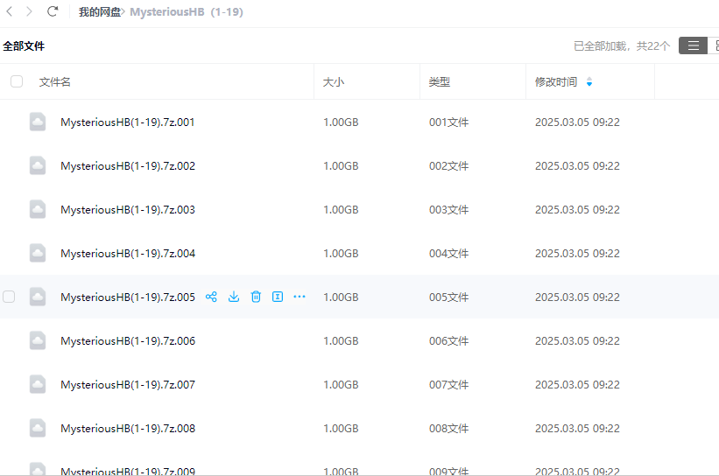The width and height of the screenshot is (719, 476).
Task: Click the cloud file icon of .7z.003
Action: pyautogui.click(x=38, y=209)
